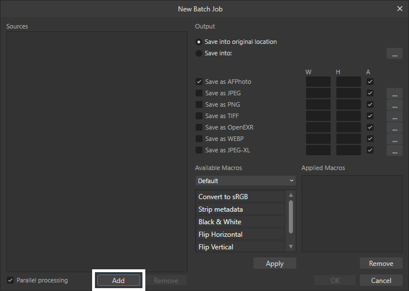Disable Parallel processing checkbox
The width and height of the screenshot is (409, 291).
click(x=10, y=280)
